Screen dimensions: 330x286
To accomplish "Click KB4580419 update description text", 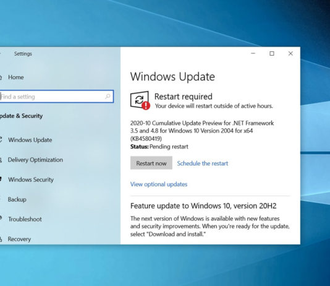I will point(202,131).
